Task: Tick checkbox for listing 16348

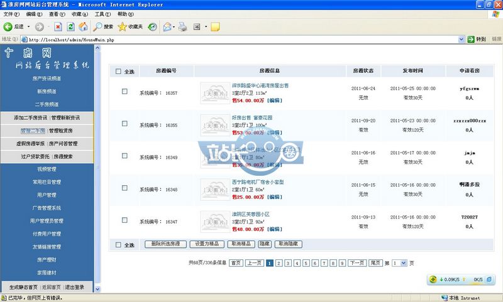Action: (124, 188)
